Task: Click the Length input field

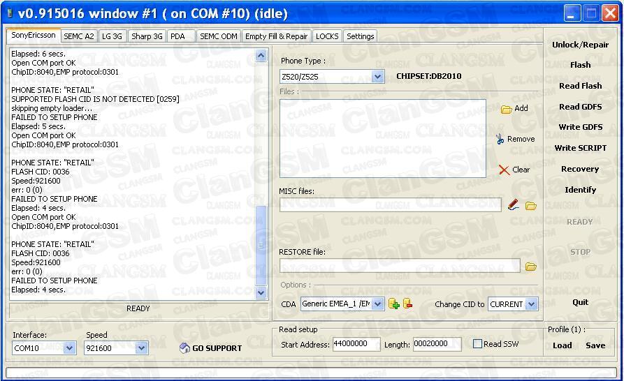Action: click(437, 344)
